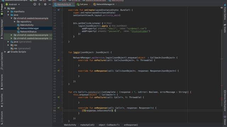This screenshot has height=127, width=227.
Task: Click the NetworkStatus class icon in tree
Action: (x=18, y=32)
